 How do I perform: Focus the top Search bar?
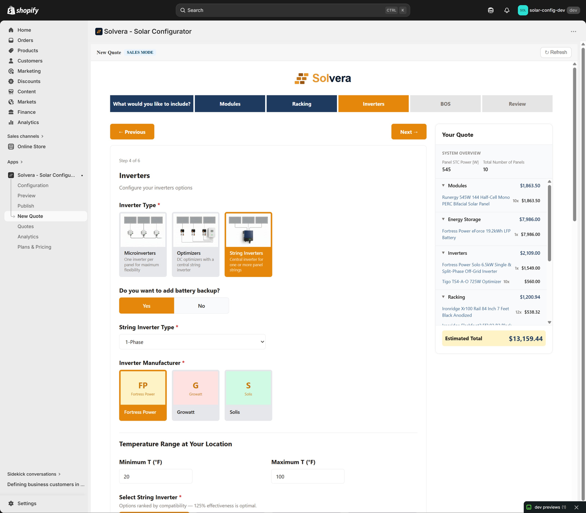(x=293, y=10)
